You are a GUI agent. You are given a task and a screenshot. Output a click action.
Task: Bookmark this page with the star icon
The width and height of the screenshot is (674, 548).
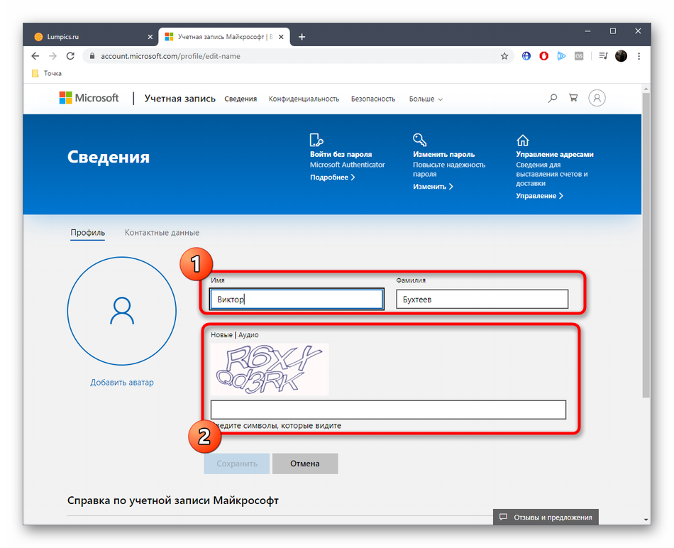(504, 56)
